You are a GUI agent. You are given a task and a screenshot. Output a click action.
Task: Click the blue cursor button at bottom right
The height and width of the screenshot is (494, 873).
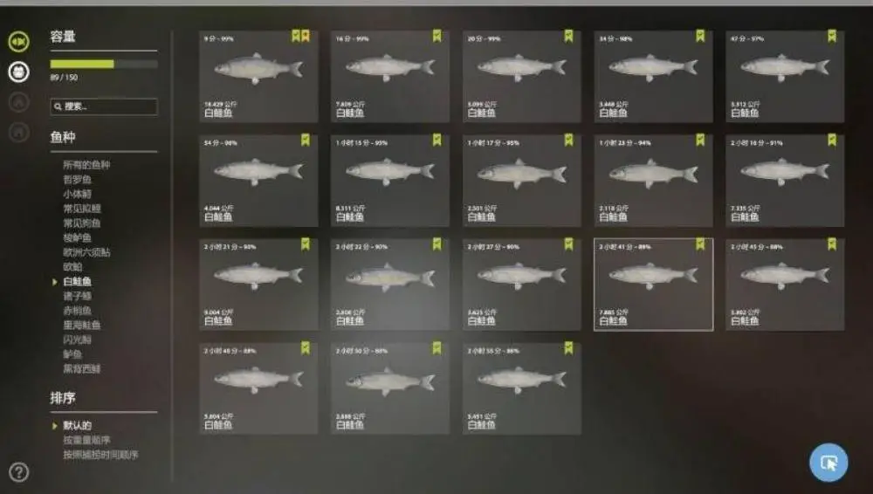[x=828, y=463]
